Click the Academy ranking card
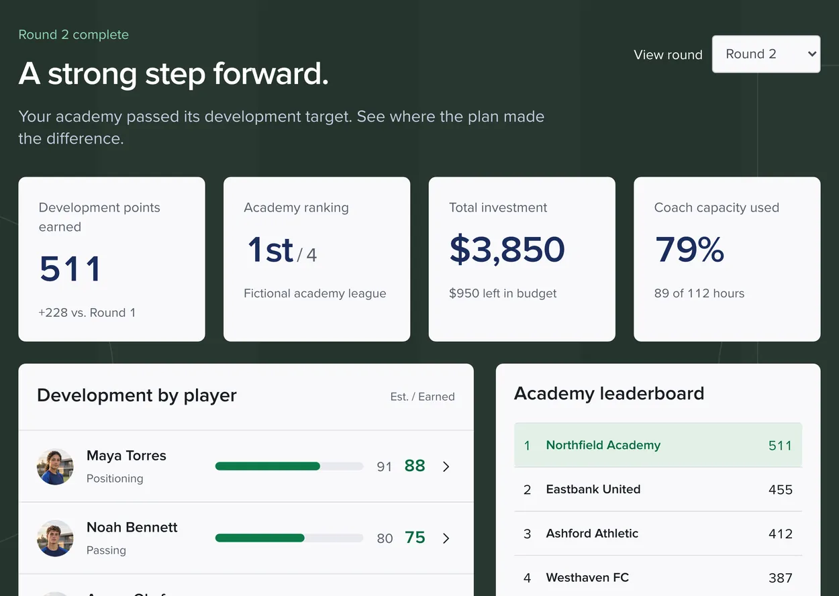 coord(317,259)
